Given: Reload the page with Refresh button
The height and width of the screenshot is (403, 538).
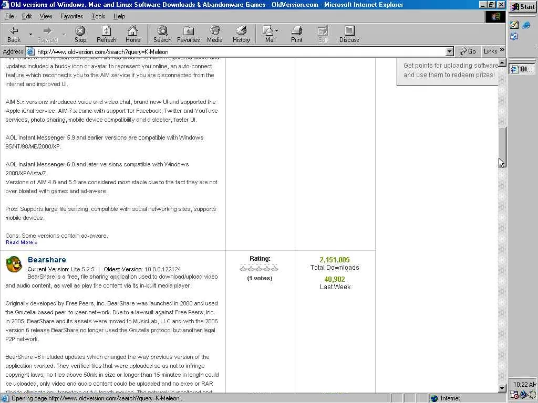Looking at the screenshot, I should [106, 34].
